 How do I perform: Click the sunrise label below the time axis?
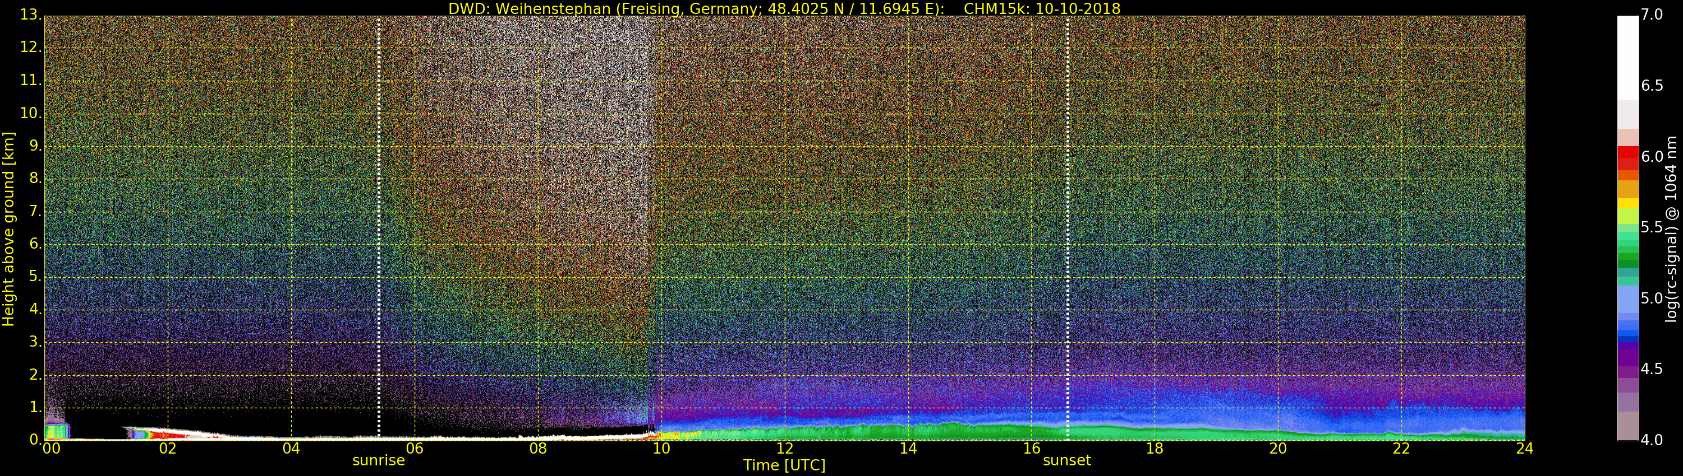[378, 460]
